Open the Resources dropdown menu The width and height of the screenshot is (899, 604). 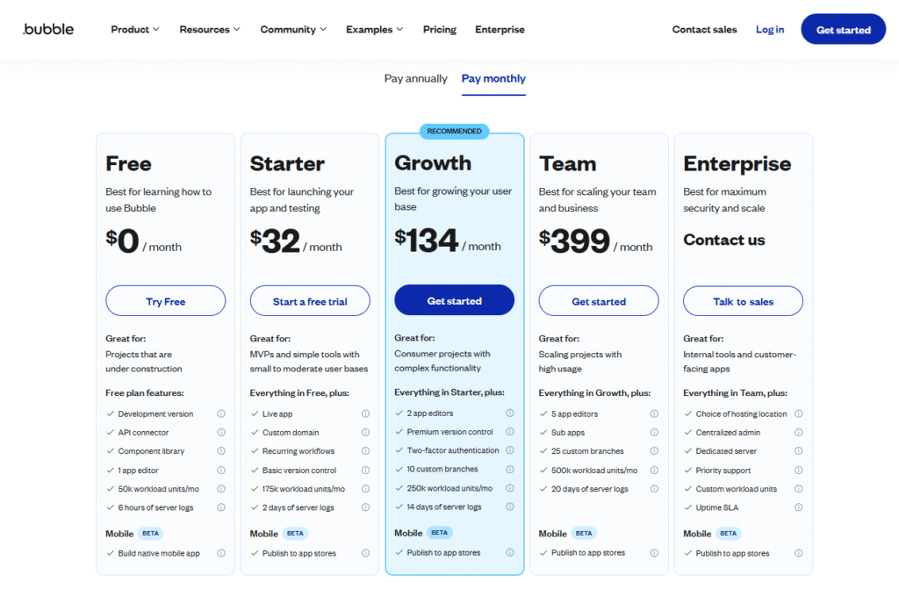pyautogui.click(x=210, y=29)
